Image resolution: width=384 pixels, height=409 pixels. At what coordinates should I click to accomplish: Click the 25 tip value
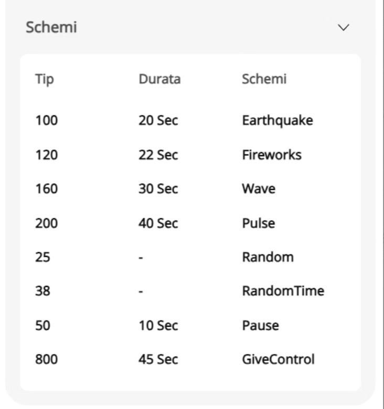[43, 257]
